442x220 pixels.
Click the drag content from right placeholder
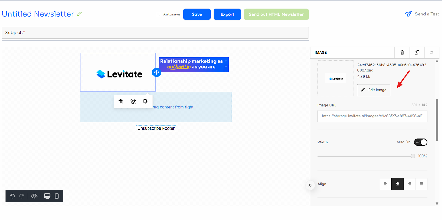click(x=156, y=107)
